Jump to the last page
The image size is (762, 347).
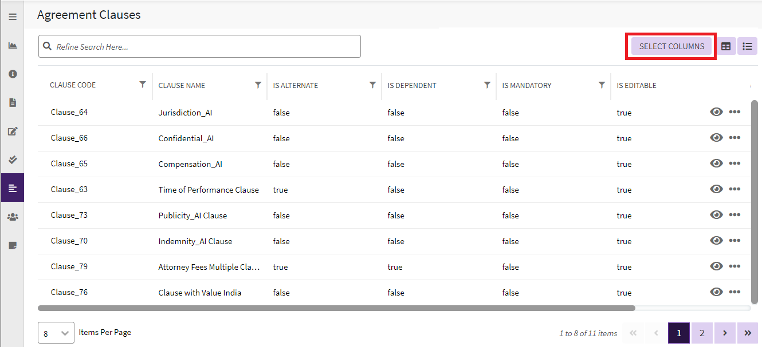748,333
